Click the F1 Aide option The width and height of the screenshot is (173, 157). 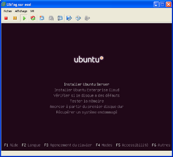click(x=11, y=145)
